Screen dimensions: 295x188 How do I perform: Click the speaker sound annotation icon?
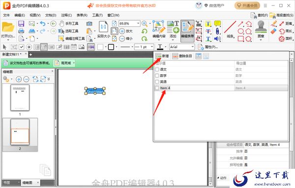coord(217,39)
